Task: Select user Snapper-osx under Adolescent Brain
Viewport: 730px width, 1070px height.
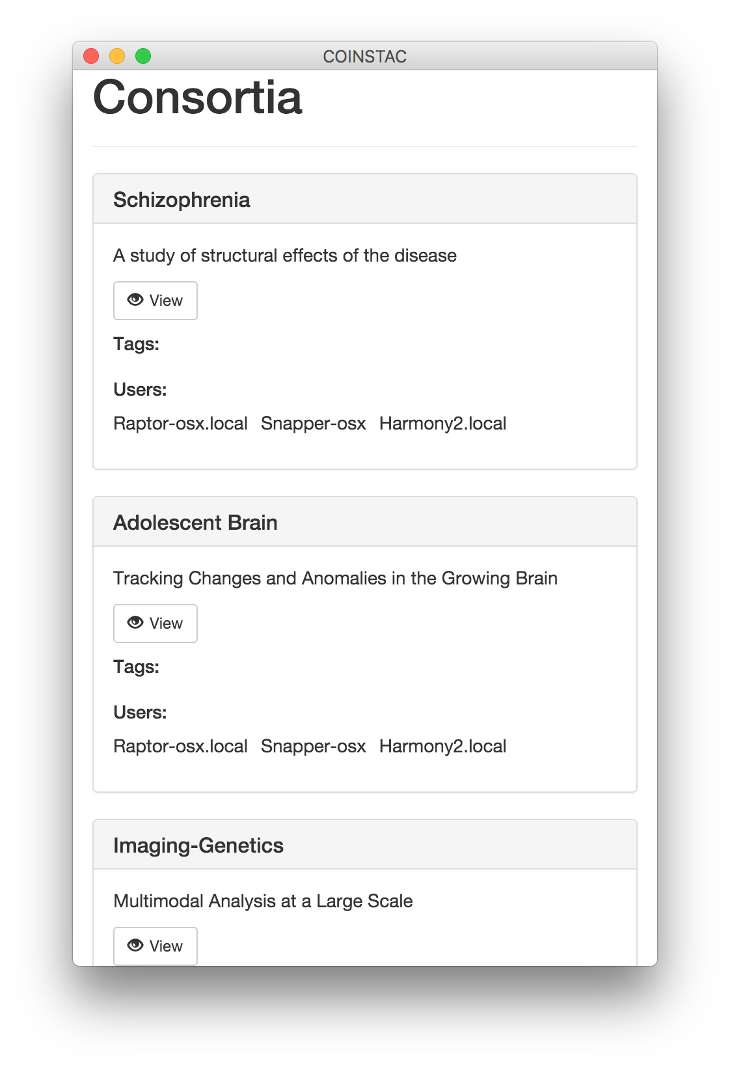Action: [313, 747]
